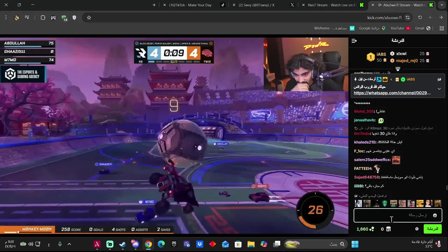Open Discord from the taskbar
This screenshot has height=252, width=448.
click(135, 244)
